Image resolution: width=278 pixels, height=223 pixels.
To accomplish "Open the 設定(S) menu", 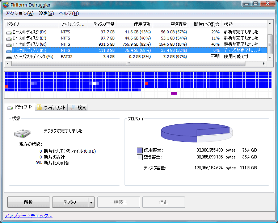I will [x=46, y=13].
